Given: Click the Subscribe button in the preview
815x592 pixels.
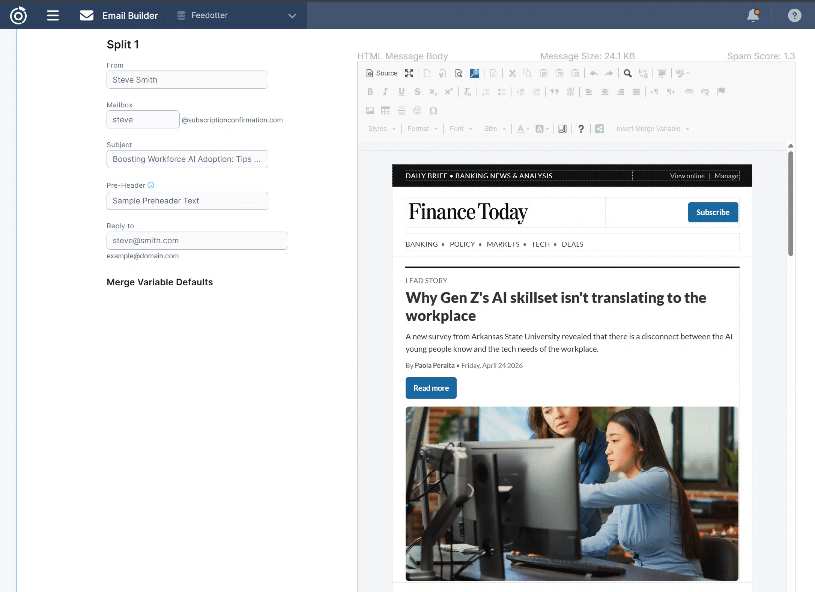Looking at the screenshot, I should point(712,212).
